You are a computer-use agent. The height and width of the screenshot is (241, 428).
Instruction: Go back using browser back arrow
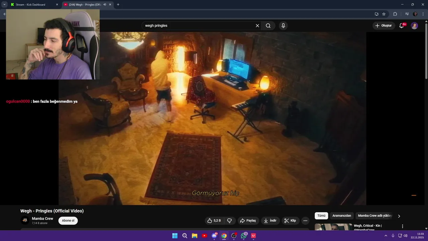(x=4, y=14)
